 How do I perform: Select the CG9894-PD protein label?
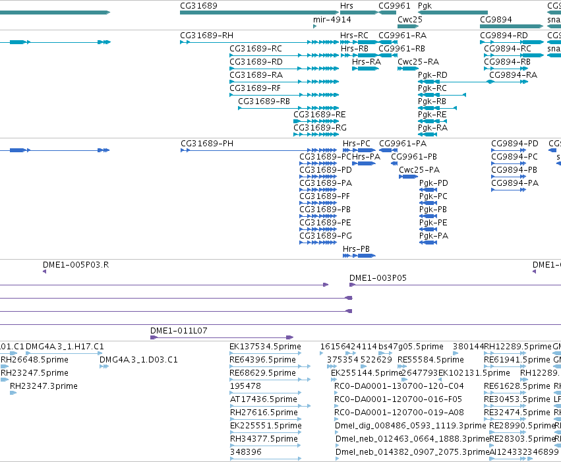tap(514, 144)
